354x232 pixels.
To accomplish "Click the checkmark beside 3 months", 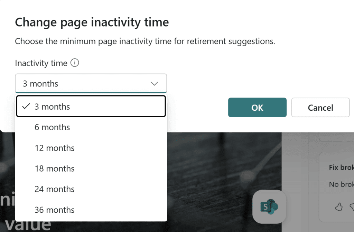I will (26, 107).
